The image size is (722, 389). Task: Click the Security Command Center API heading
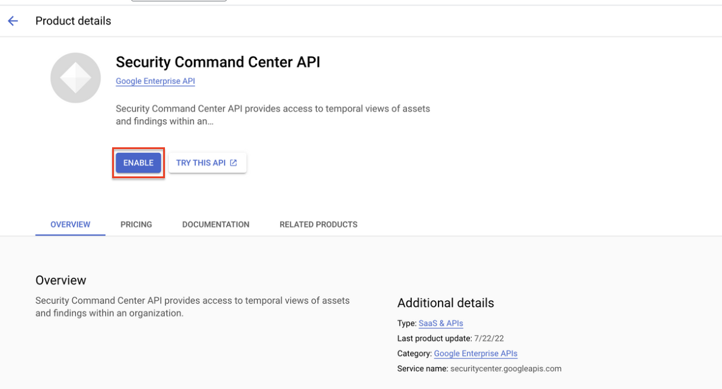click(218, 62)
